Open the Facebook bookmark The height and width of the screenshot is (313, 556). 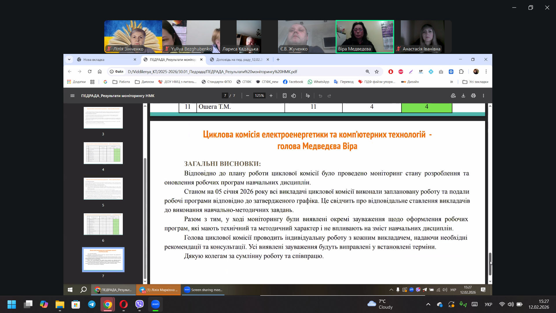(293, 82)
